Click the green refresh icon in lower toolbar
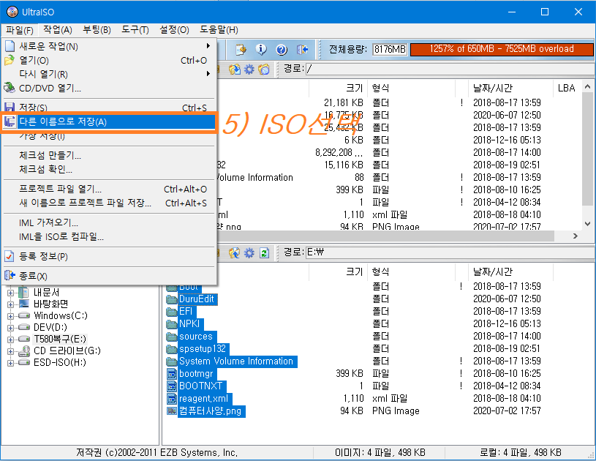Image resolution: width=596 pixels, height=461 pixels. [x=264, y=252]
